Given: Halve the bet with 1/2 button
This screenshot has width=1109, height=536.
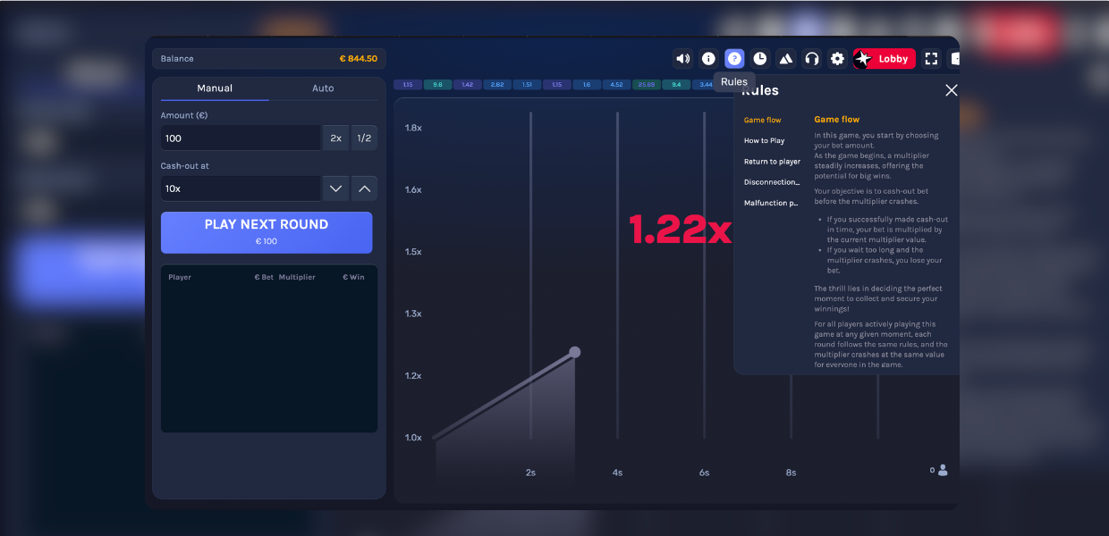Looking at the screenshot, I should [x=364, y=138].
